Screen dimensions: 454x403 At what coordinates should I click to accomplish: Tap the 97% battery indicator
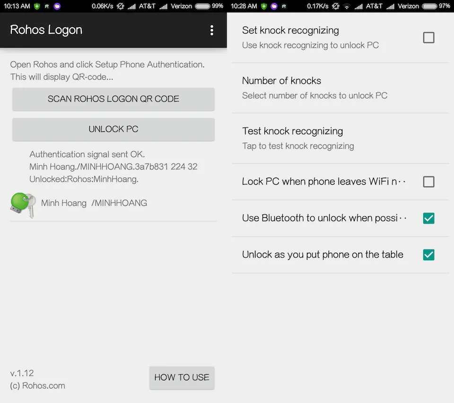click(436, 6)
